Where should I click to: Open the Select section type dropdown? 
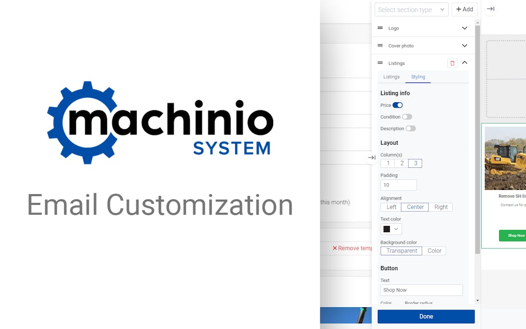[411, 10]
